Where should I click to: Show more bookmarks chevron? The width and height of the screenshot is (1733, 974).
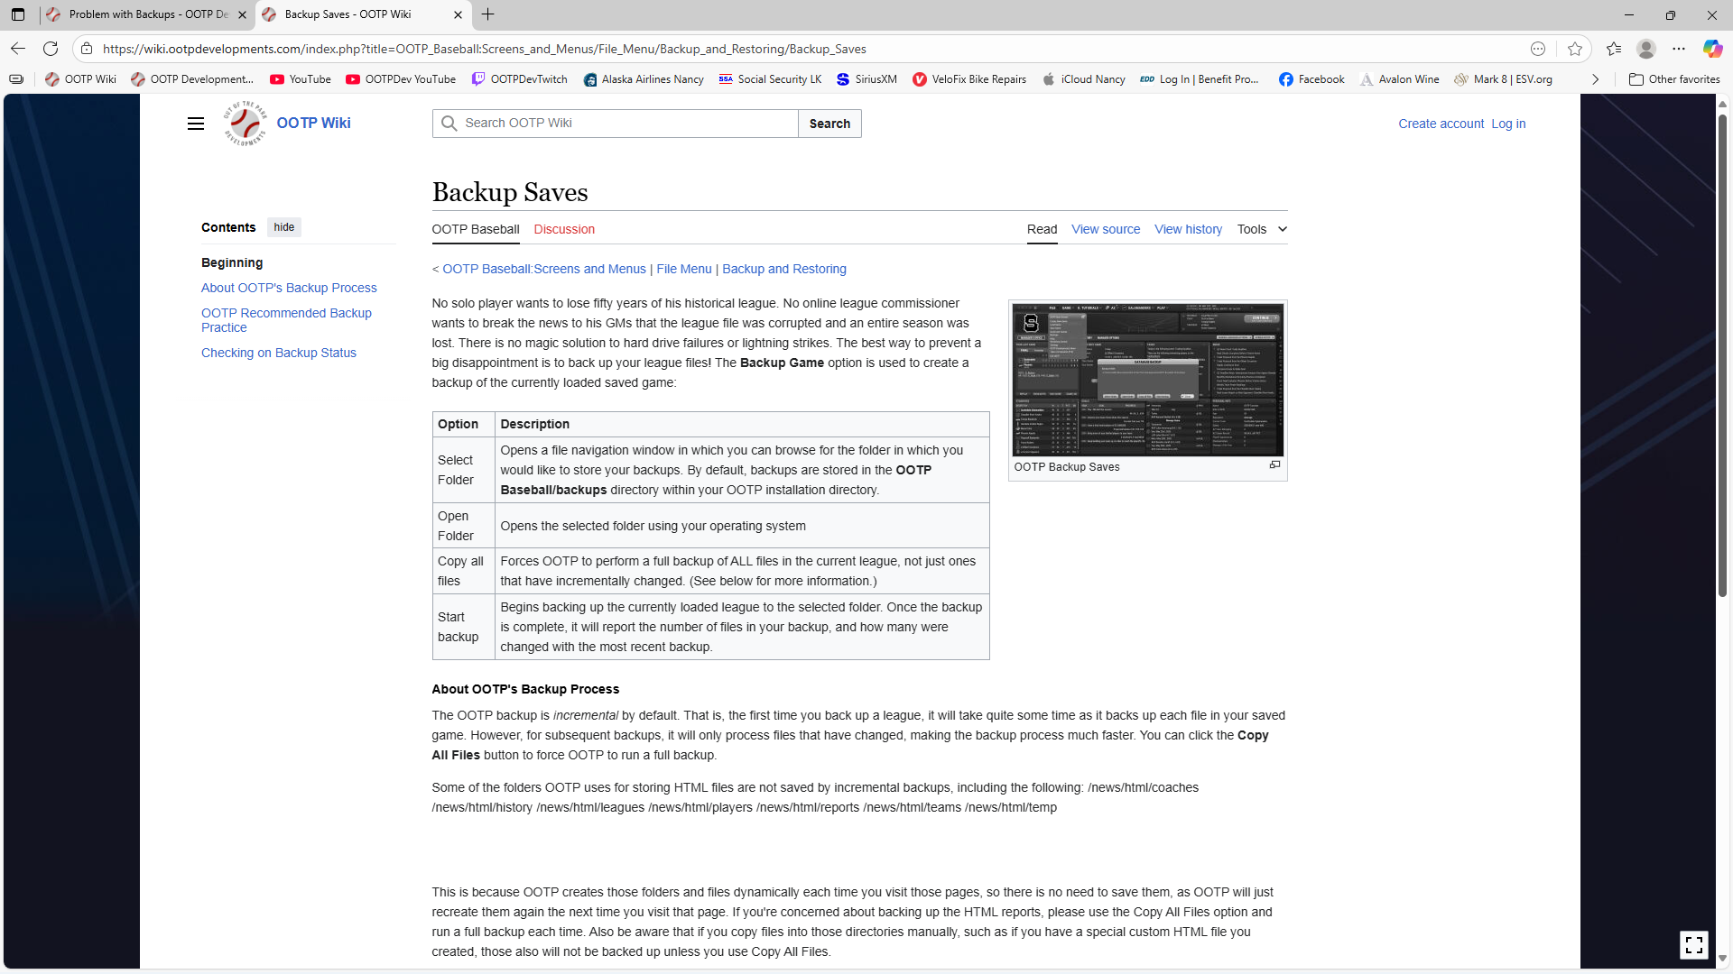[1595, 79]
